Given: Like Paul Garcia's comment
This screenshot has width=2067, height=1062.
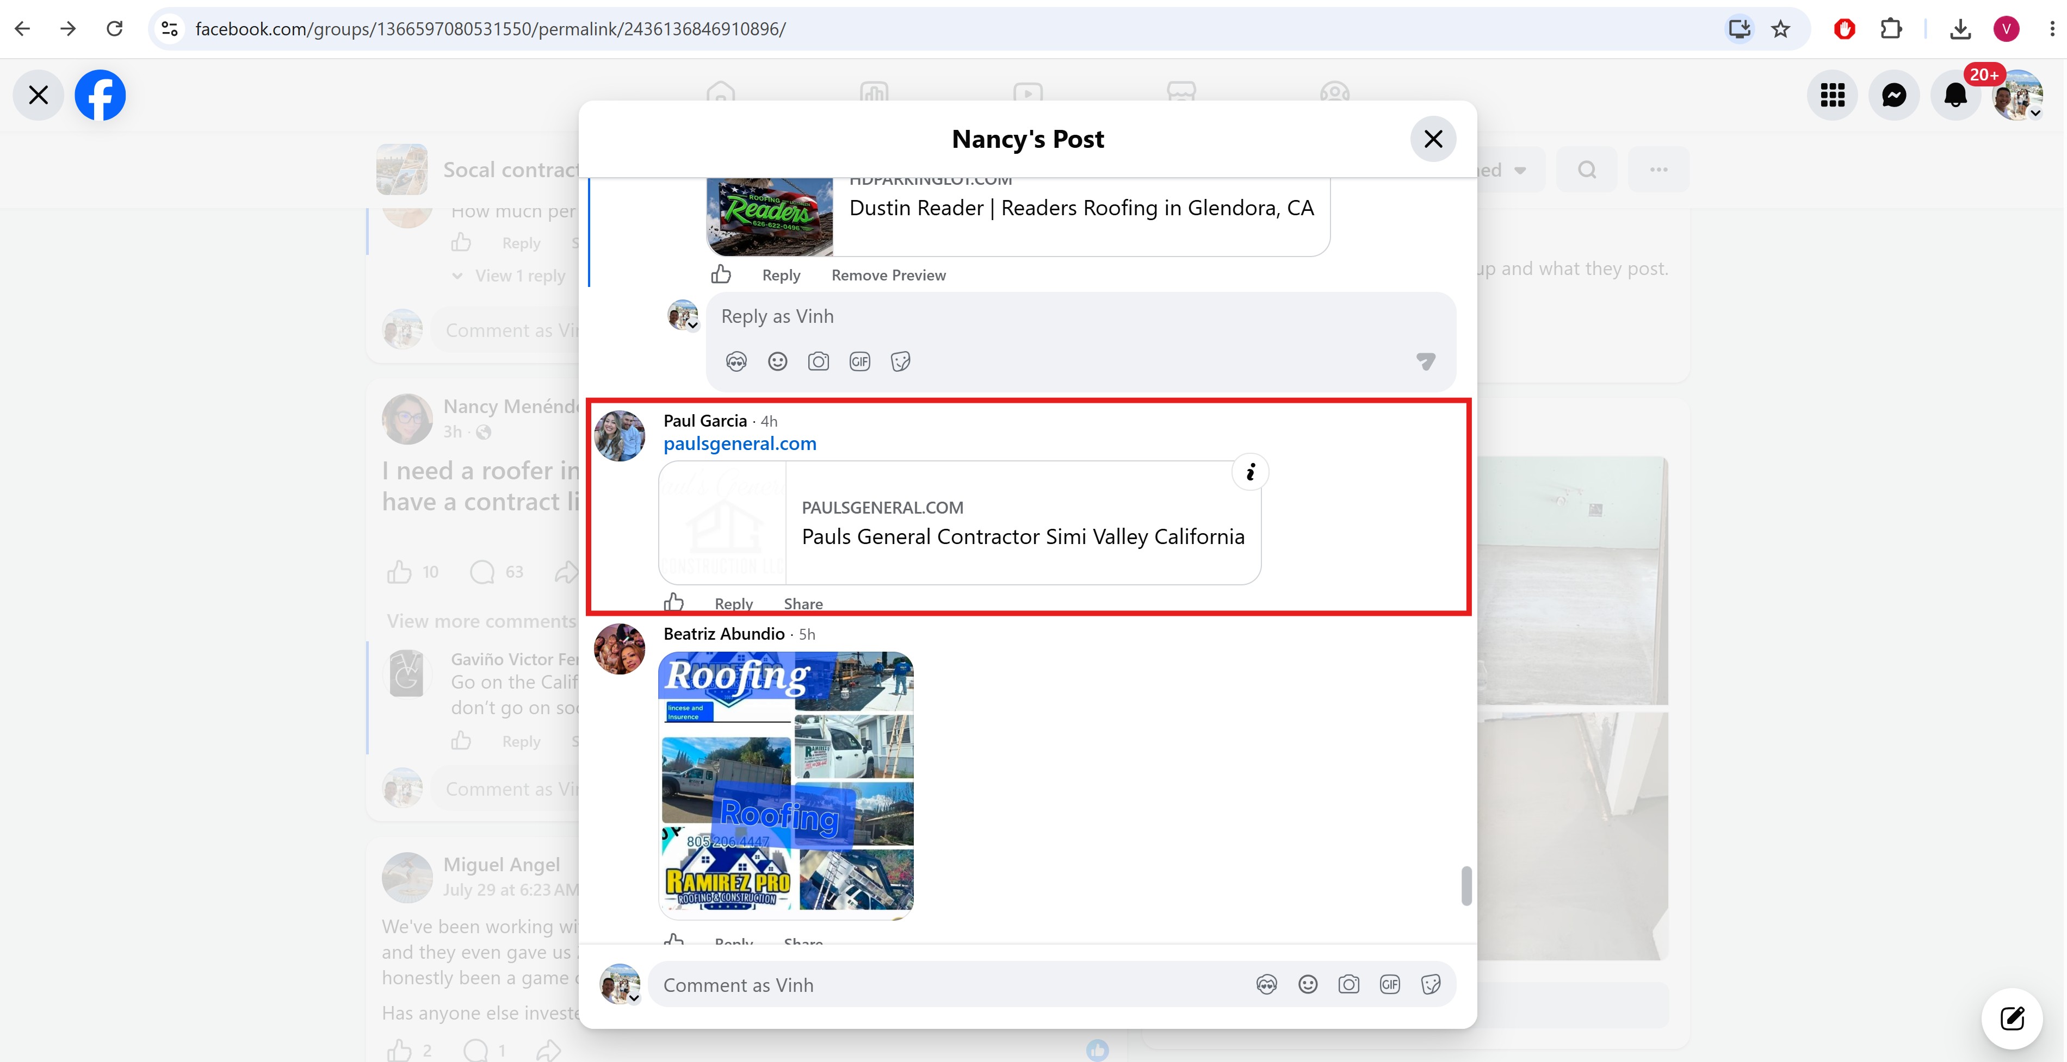Looking at the screenshot, I should [674, 602].
